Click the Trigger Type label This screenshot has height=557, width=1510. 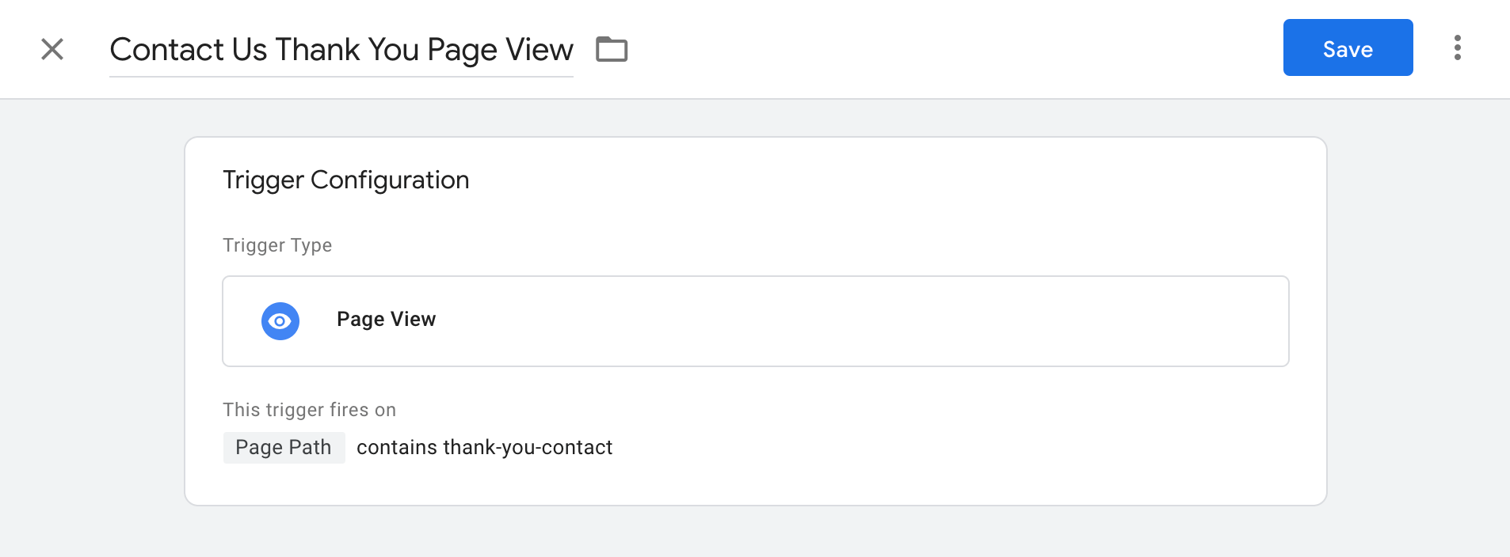277,245
